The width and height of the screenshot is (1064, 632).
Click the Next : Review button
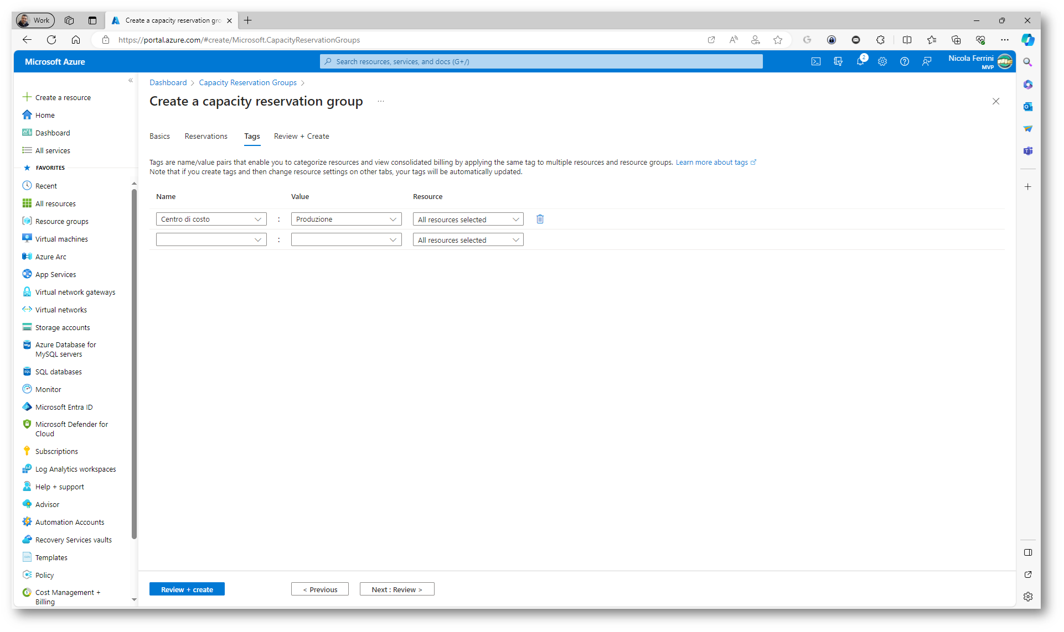pyautogui.click(x=397, y=589)
